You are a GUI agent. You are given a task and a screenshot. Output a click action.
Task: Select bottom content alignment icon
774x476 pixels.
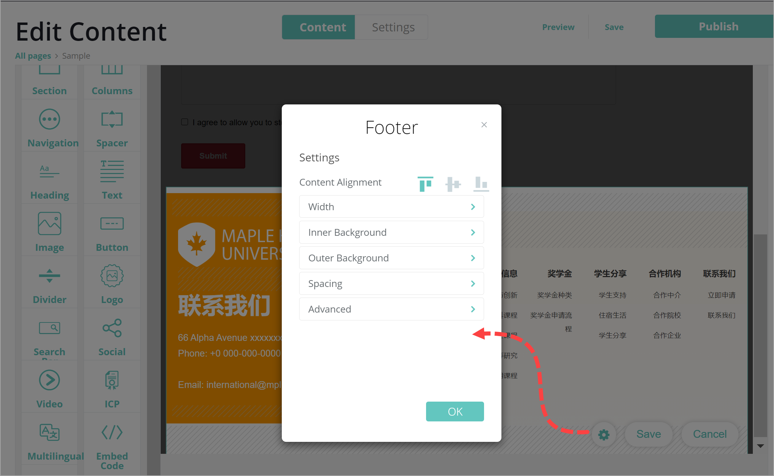(481, 184)
